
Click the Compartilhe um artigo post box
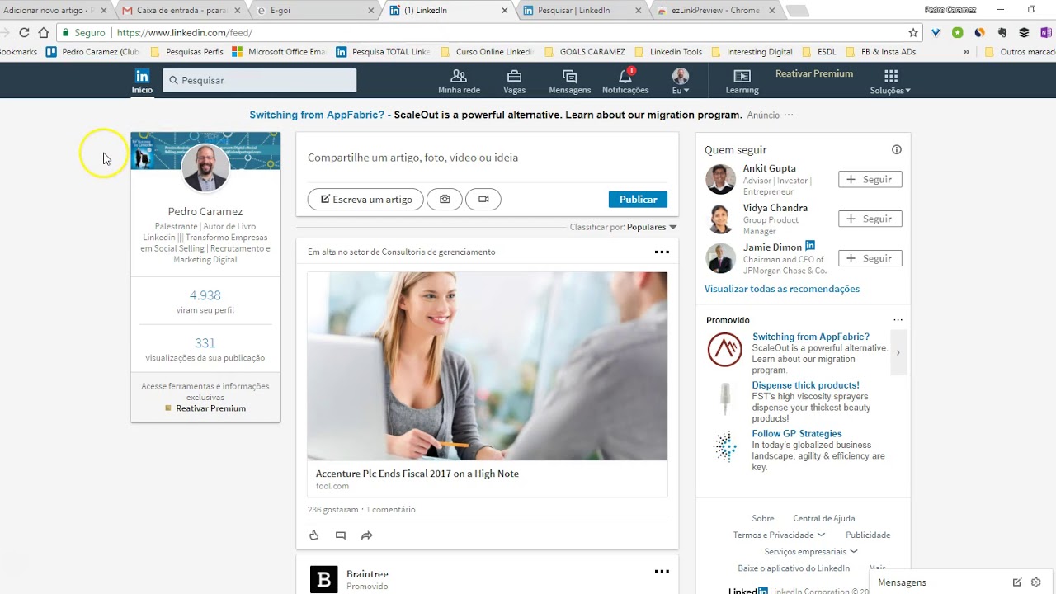coord(487,157)
